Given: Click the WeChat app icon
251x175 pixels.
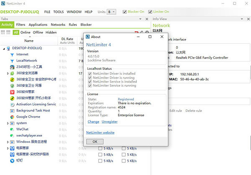Looking at the screenshot, I should pyautogui.click(x=12, y=129).
